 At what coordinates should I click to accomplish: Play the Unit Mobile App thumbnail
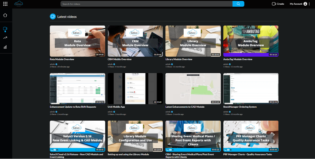[x=135, y=88]
